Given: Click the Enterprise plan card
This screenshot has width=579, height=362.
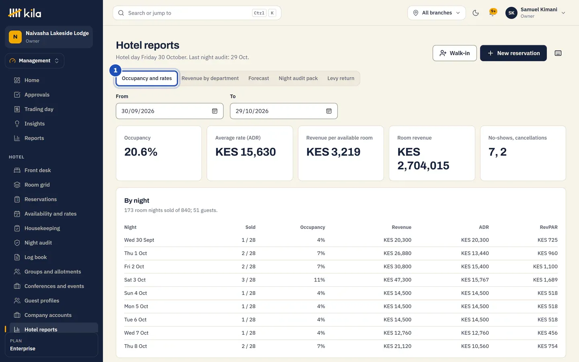Looking at the screenshot, I should (x=51, y=345).
